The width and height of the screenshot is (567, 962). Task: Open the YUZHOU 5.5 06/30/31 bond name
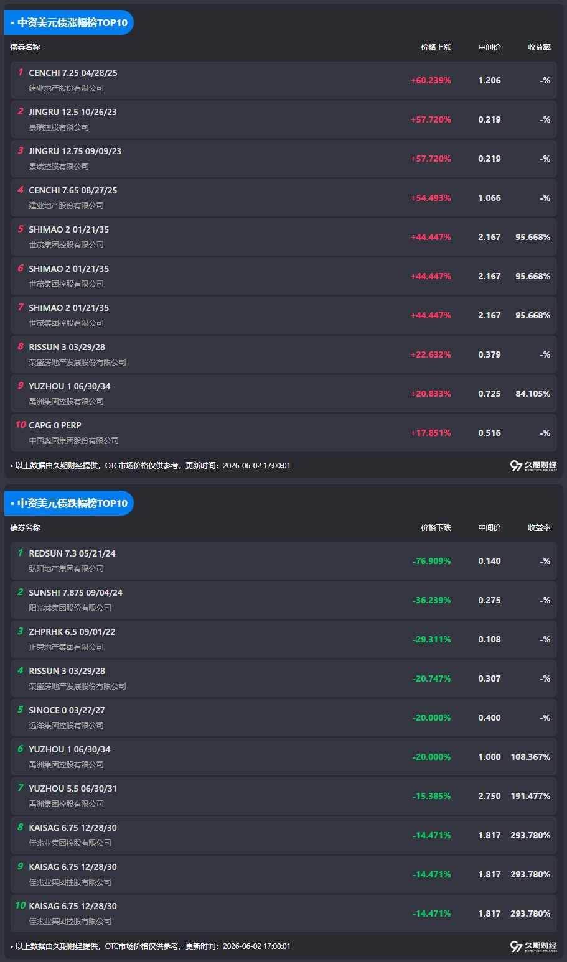pos(73,789)
